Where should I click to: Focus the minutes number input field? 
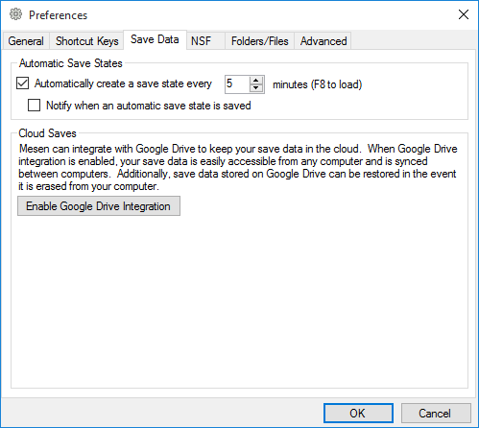click(237, 84)
